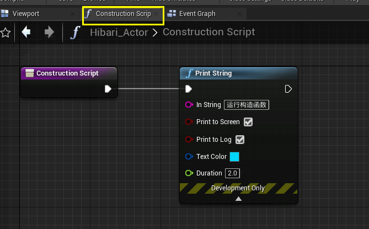Image resolution: width=369 pixels, height=229 pixels.
Task: Click the Text Color blue pin
Action: [189, 156]
